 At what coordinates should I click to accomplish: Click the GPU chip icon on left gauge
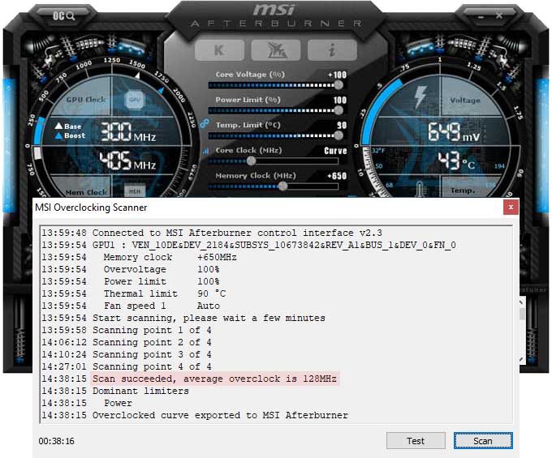click(x=134, y=100)
